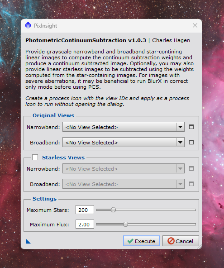Click the Maximum Stars value field
The image size is (224, 268).
tap(85, 210)
